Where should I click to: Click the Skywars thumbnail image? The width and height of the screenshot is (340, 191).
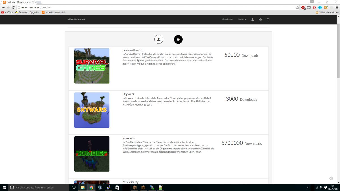(92, 110)
